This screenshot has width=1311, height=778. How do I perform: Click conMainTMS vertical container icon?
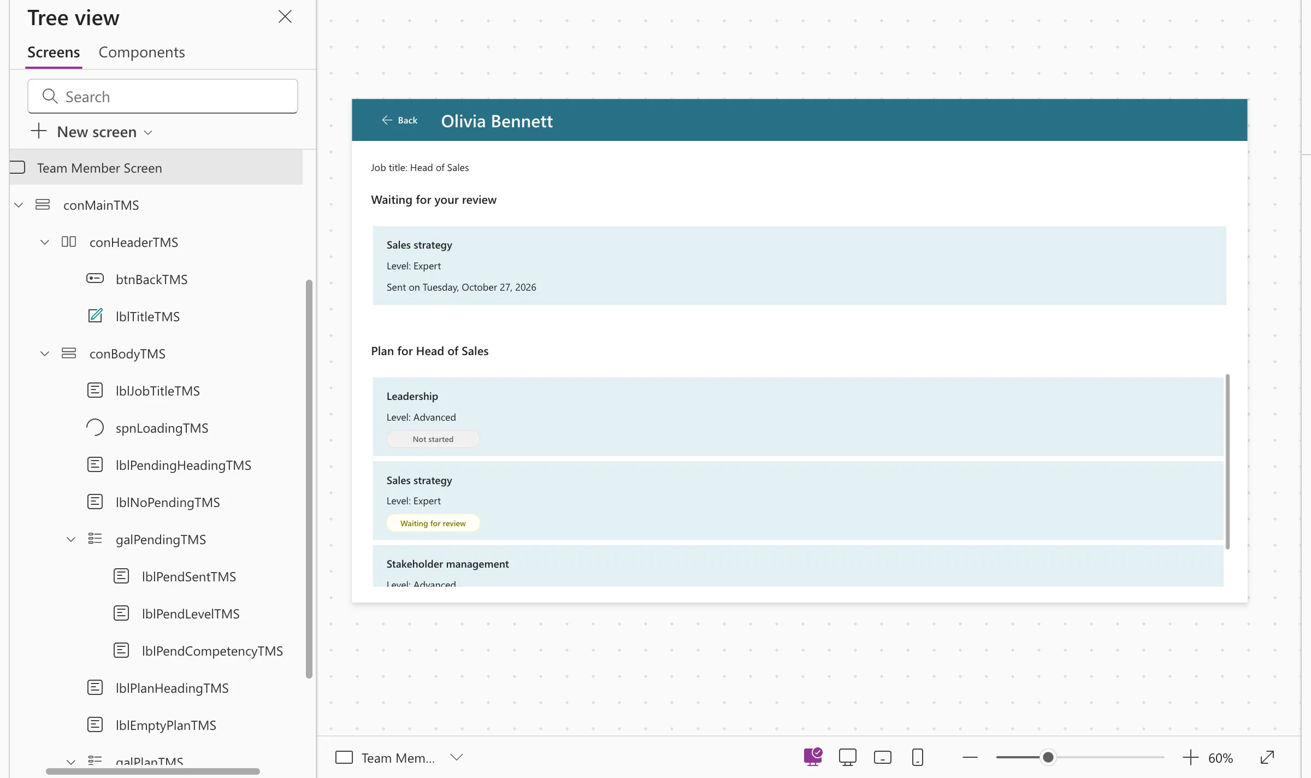43,204
